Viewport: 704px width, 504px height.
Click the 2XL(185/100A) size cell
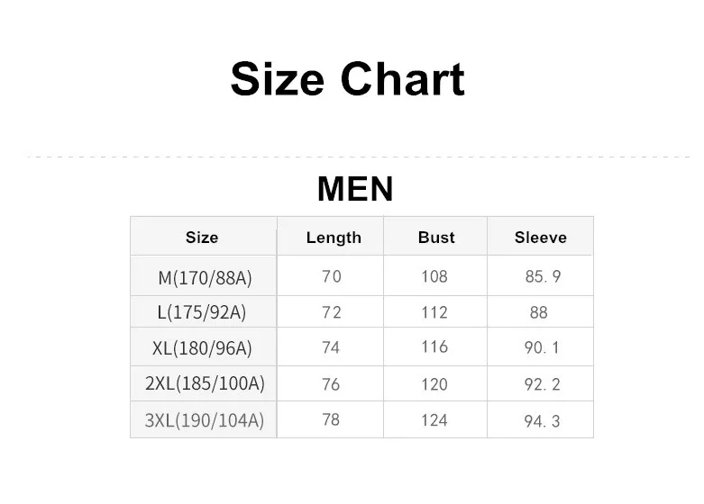click(x=204, y=383)
